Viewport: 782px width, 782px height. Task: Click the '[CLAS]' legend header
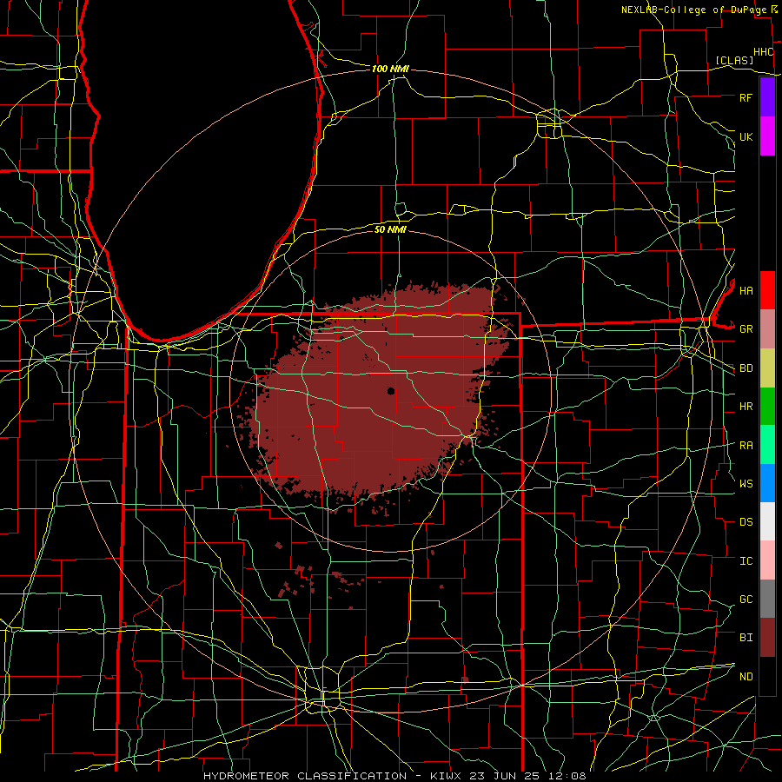pyautogui.click(x=734, y=60)
